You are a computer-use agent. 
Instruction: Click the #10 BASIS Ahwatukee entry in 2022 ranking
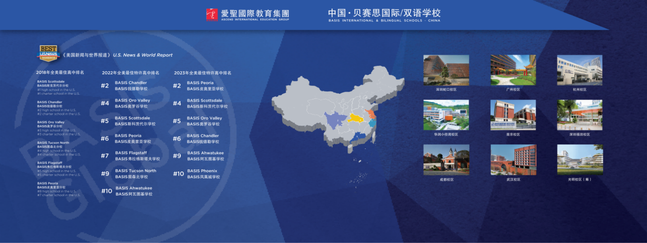127,191
